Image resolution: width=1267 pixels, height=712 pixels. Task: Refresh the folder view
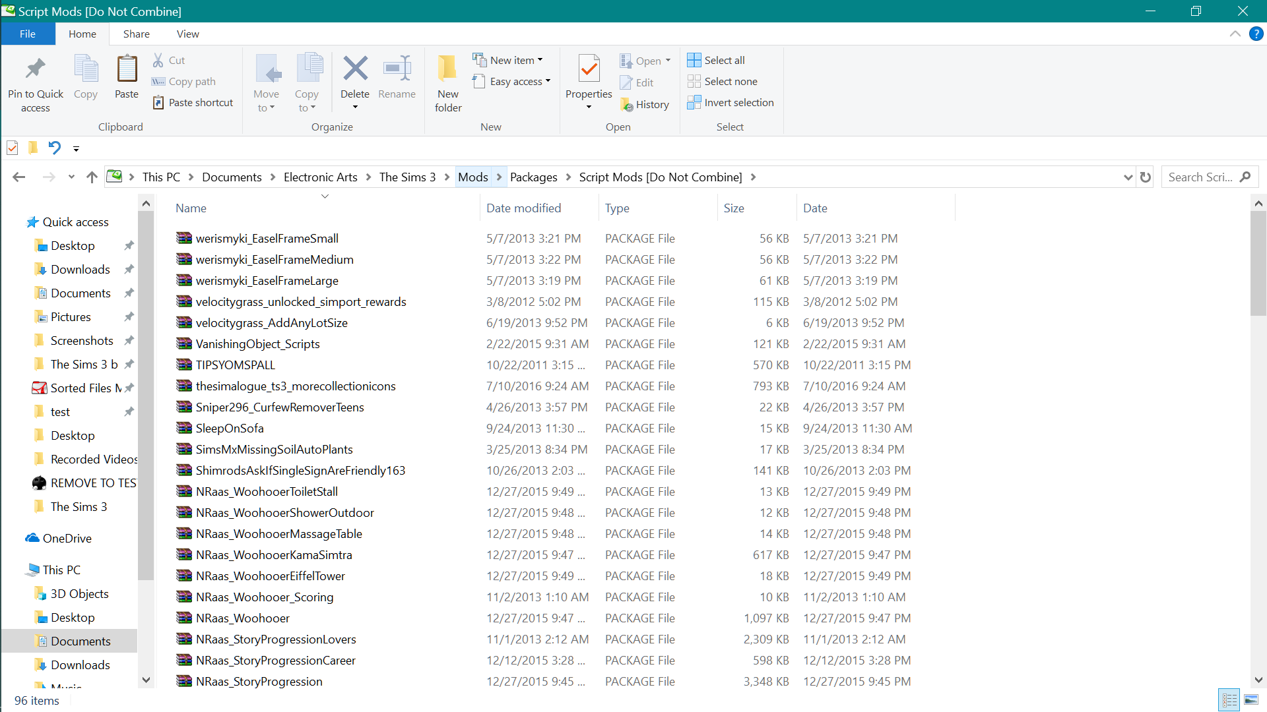click(1146, 177)
